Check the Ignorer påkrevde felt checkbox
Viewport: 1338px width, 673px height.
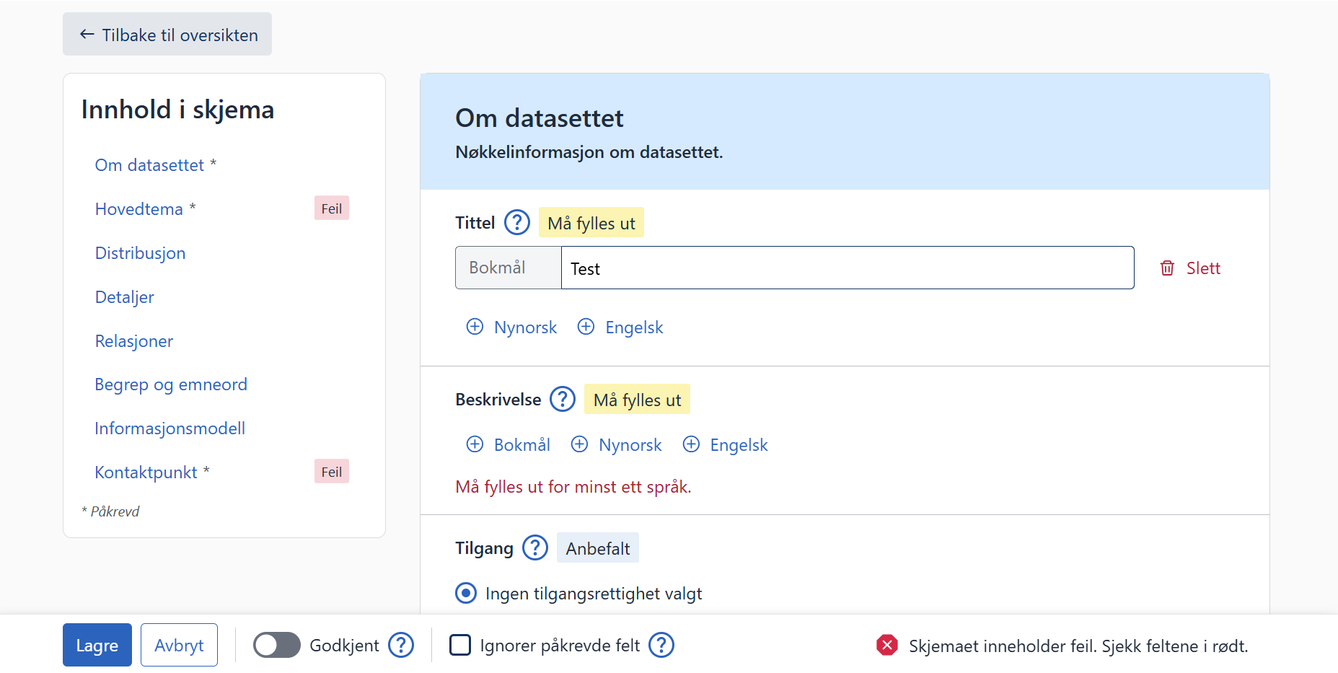pyautogui.click(x=459, y=645)
